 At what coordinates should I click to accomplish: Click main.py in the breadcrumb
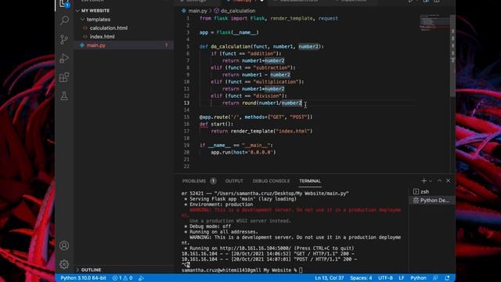click(197, 10)
